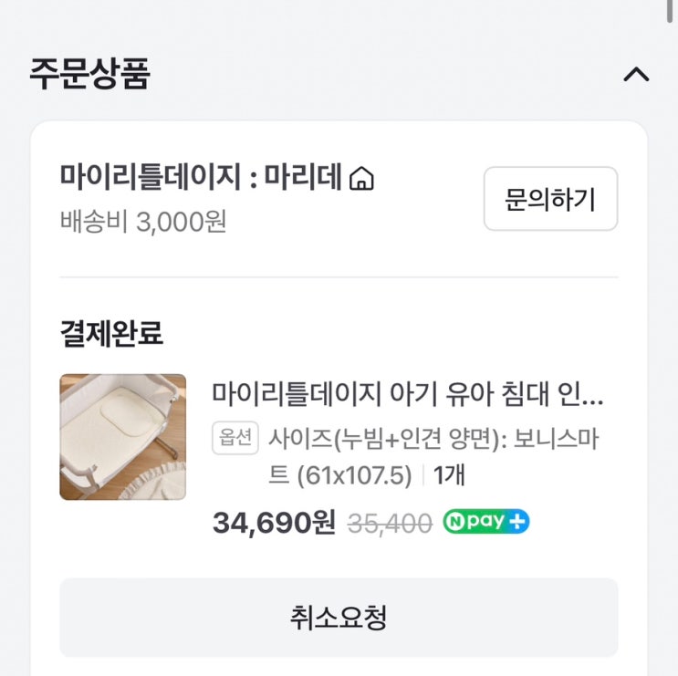Tap the 옵션 badge label
678x676 pixels.
pyautogui.click(x=235, y=438)
